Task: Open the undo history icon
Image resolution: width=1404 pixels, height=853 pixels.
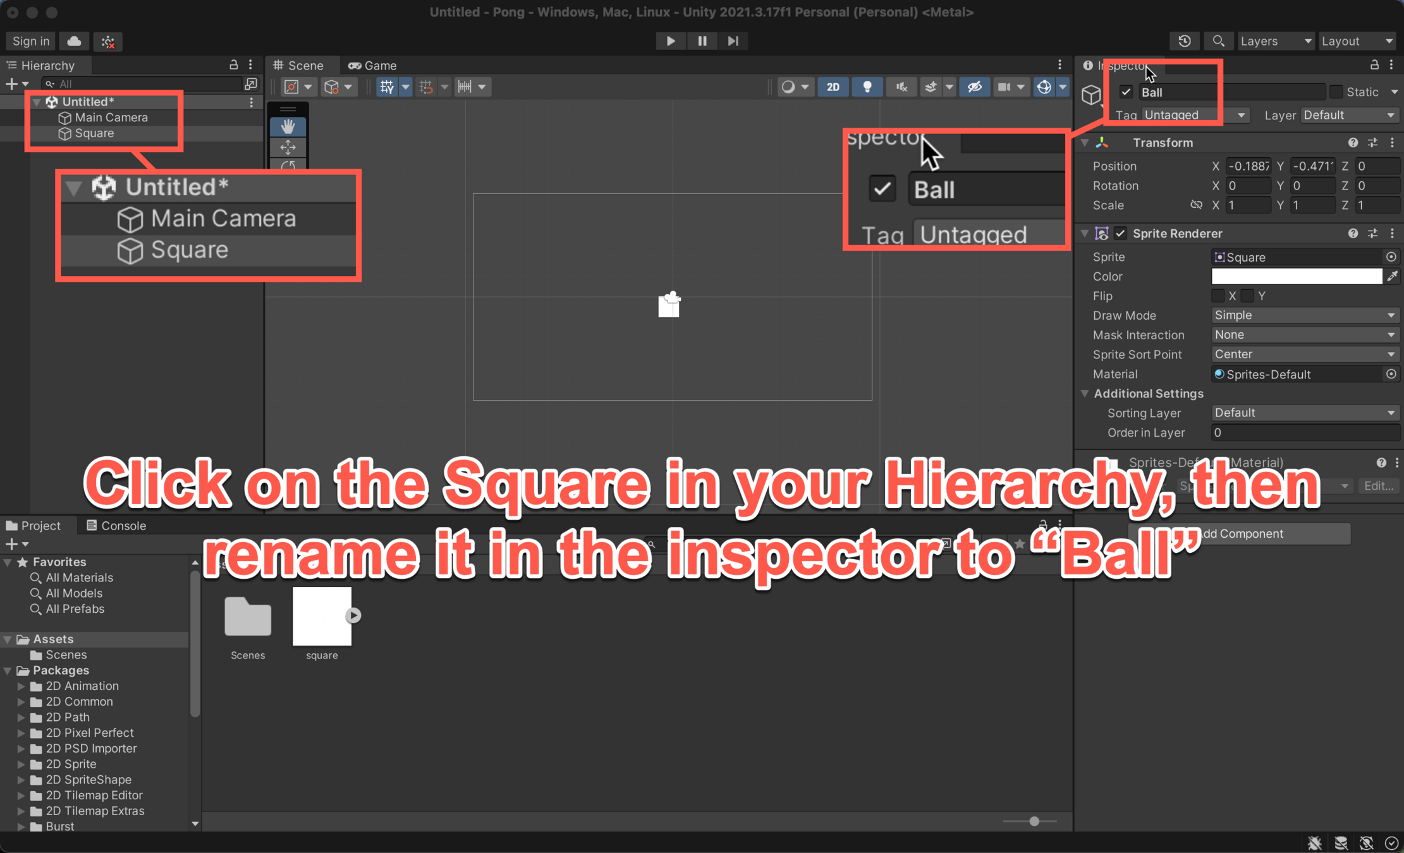Action: pos(1184,41)
